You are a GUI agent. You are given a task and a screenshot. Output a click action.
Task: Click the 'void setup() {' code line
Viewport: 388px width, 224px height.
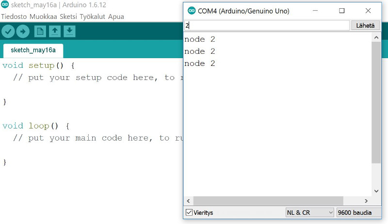point(38,65)
